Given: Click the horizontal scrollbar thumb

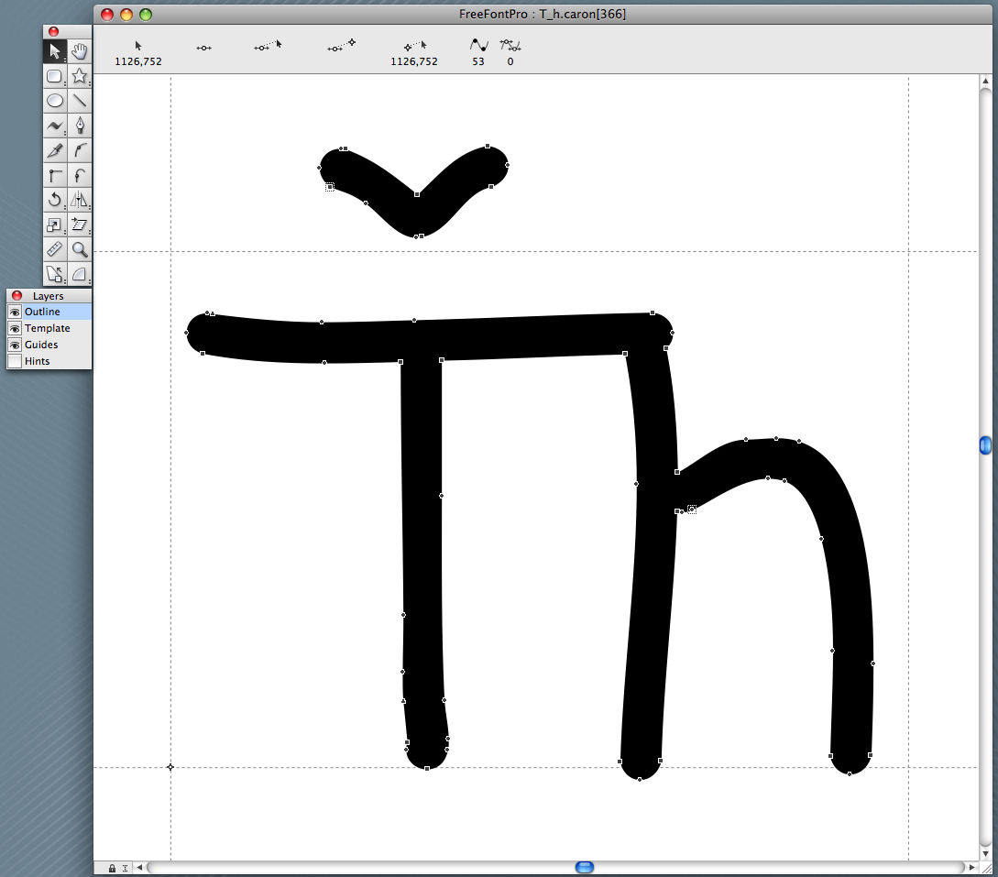Looking at the screenshot, I should 585,868.
